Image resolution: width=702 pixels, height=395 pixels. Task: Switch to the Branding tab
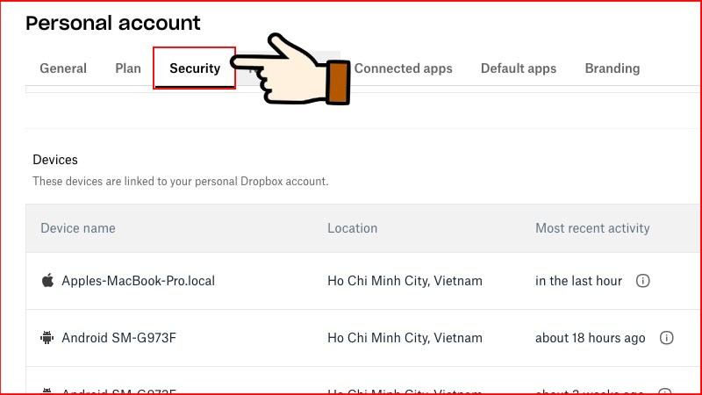(612, 68)
